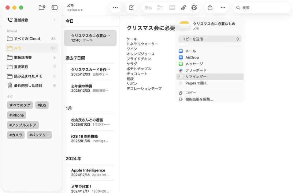Viewport: 293px width, 193px height.
Task: Open the コピーを送信 dropdown
Action: 210,39
